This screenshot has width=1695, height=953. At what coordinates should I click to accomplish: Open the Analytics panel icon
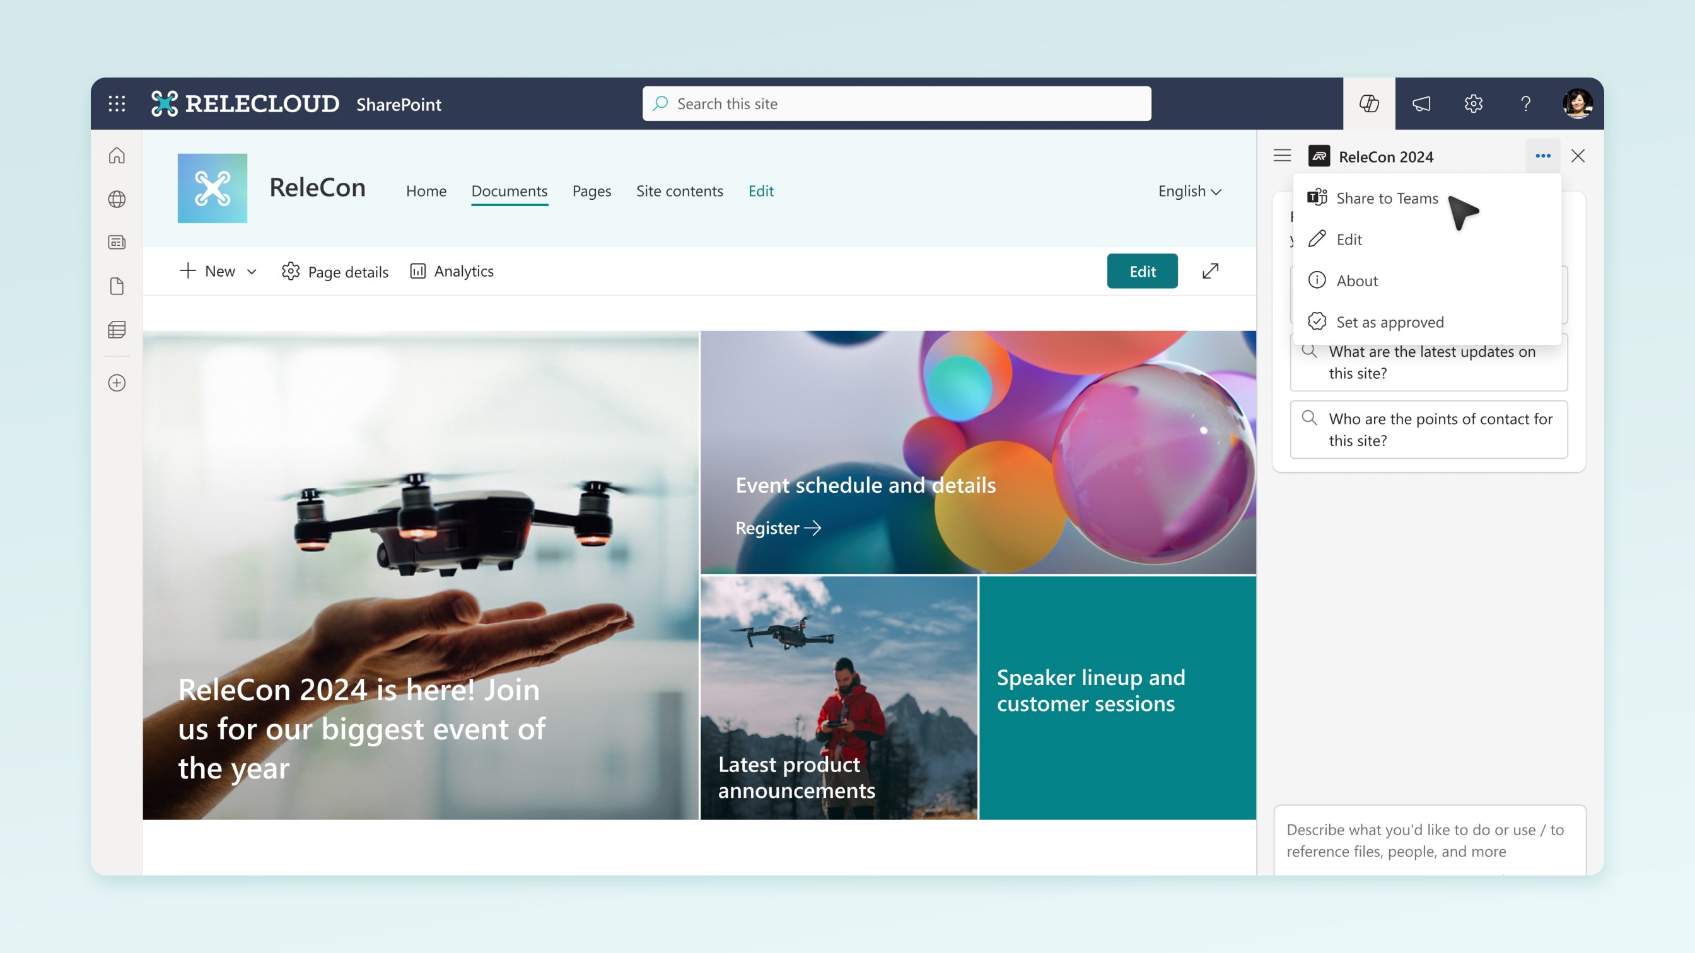[x=417, y=270]
